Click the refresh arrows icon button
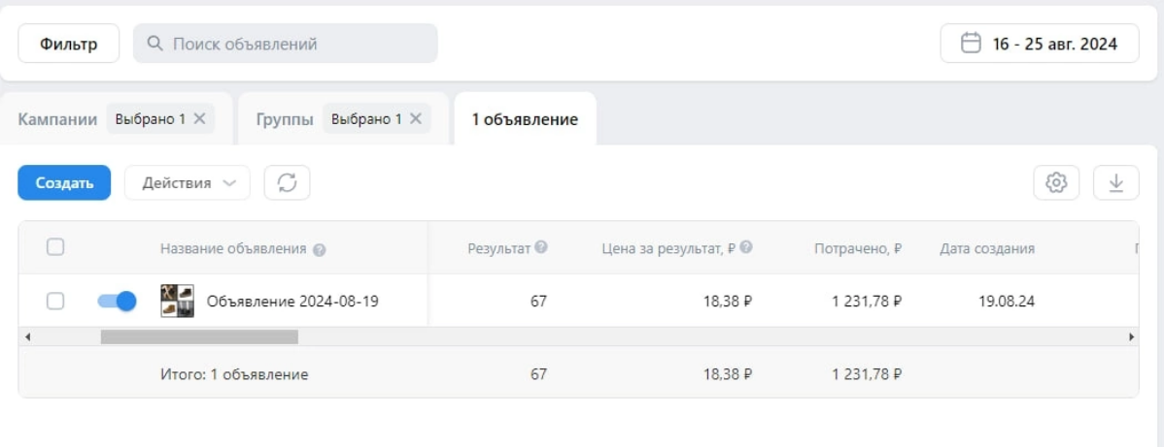The image size is (1164, 447). [287, 182]
